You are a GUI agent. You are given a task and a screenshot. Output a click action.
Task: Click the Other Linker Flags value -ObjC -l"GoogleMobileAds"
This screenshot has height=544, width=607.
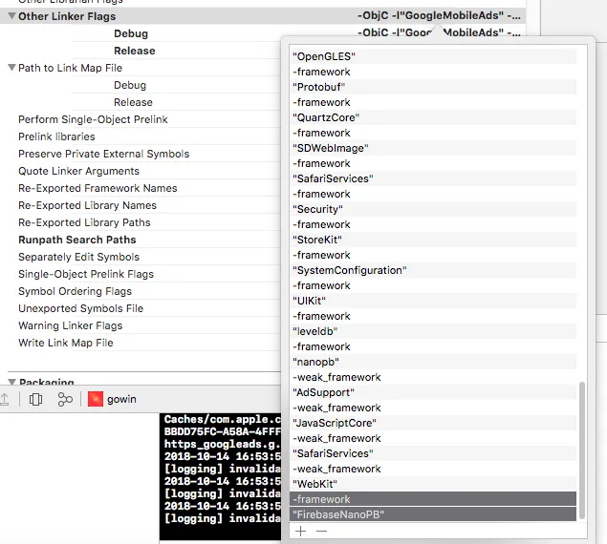click(439, 15)
